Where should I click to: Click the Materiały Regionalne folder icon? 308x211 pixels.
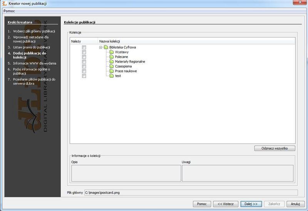(112, 62)
